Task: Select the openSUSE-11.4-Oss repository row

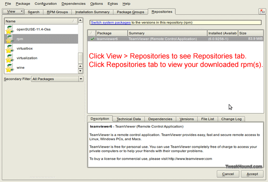Action: point(42,29)
